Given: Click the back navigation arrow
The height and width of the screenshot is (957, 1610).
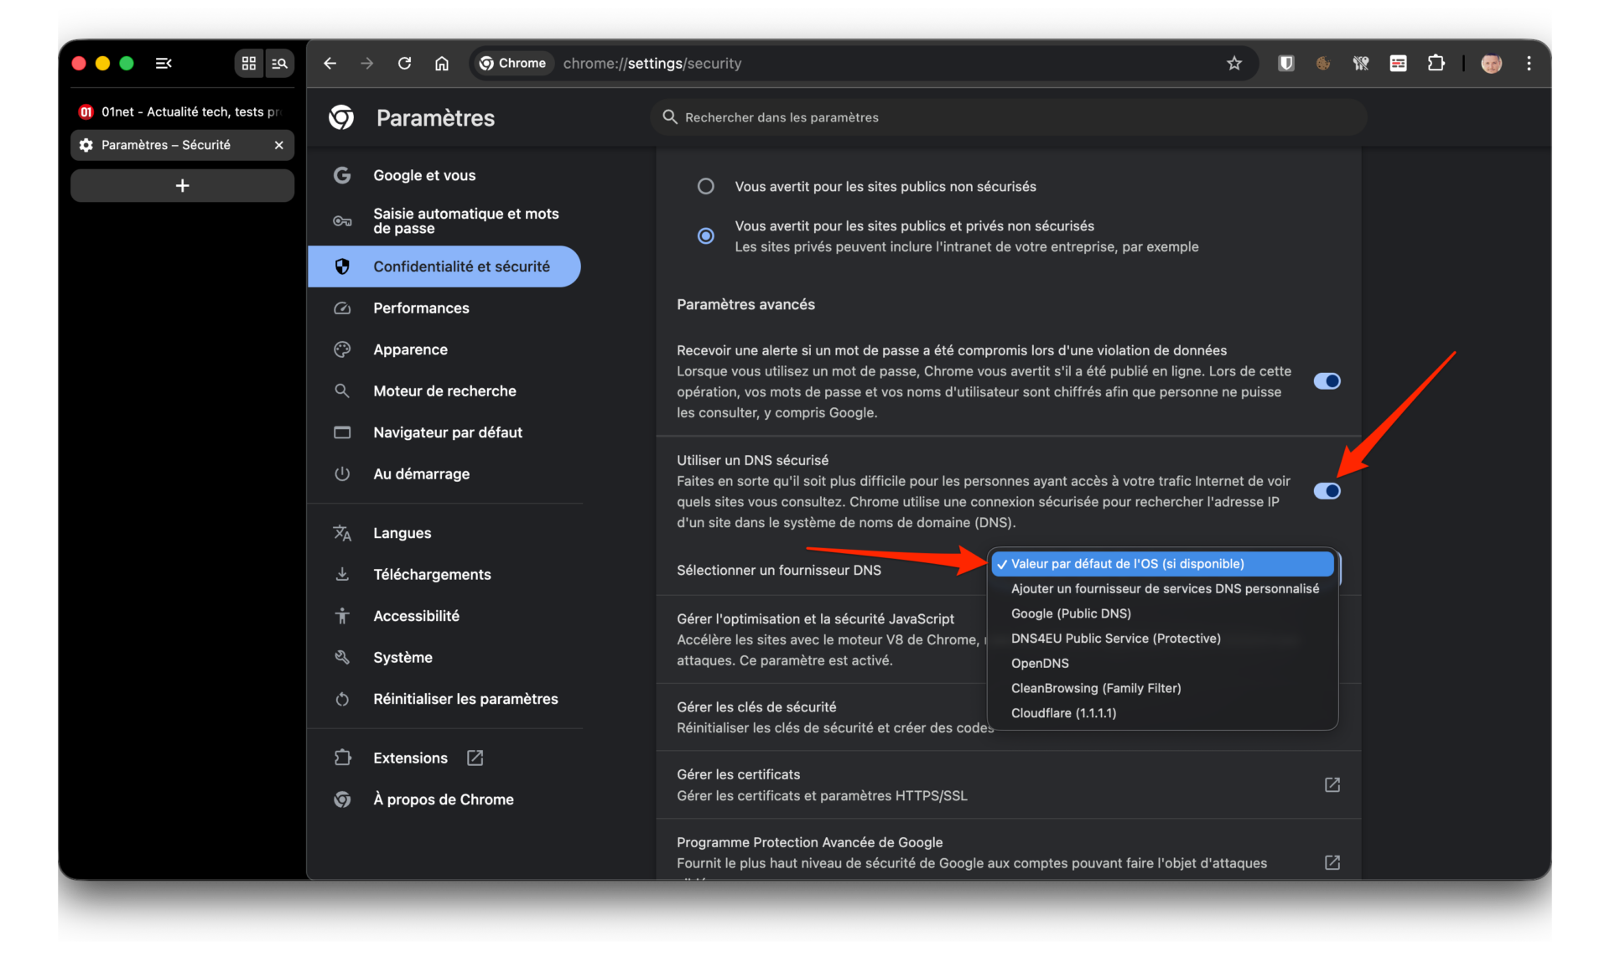Looking at the screenshot, I should point(330,64).
